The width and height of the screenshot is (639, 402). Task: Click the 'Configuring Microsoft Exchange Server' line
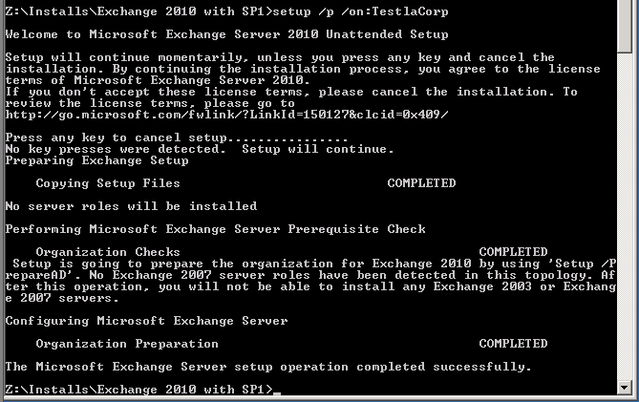tap(146, 321)
